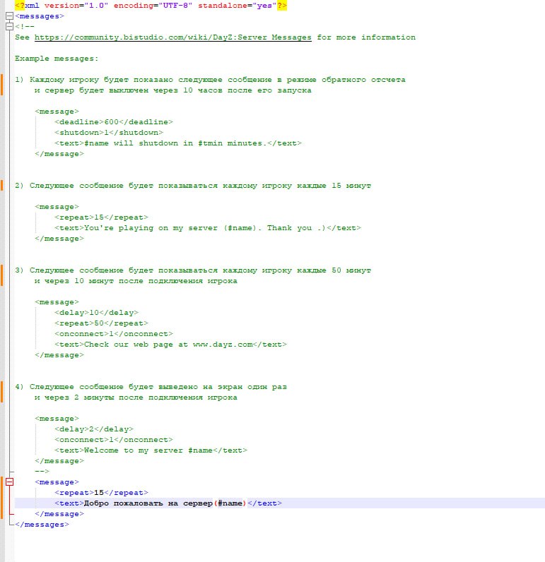Open the community.bistudio.com Server Messages link
The width and height of the screenshot is (545, 562).
tap(173, 37)
